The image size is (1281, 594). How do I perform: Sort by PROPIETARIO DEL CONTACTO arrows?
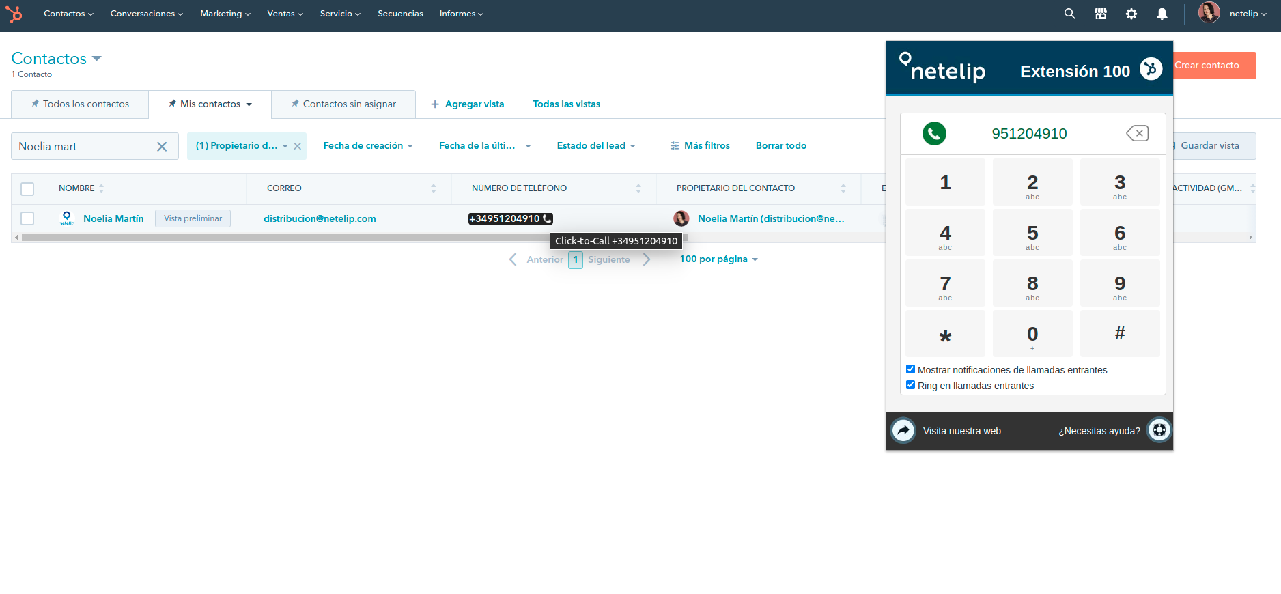[843, 188]
